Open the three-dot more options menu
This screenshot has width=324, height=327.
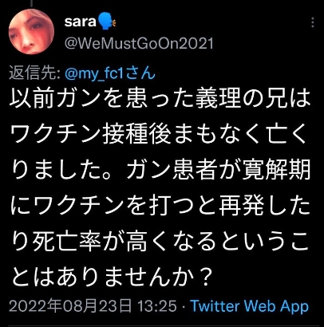[x=313, y=22]
